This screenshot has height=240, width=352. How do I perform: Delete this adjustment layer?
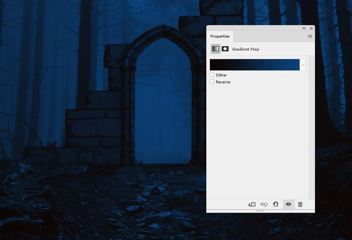pyautogui.click(x=300, y=204)
